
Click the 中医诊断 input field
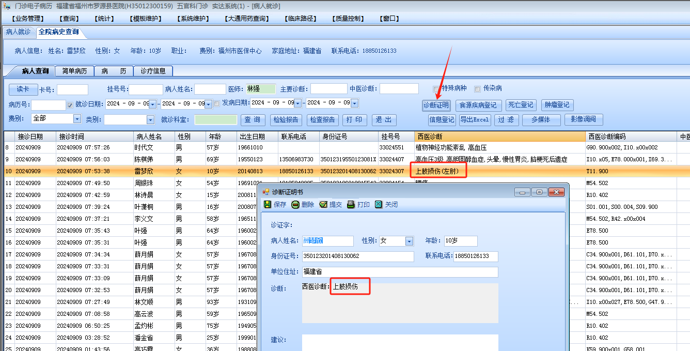399,89
